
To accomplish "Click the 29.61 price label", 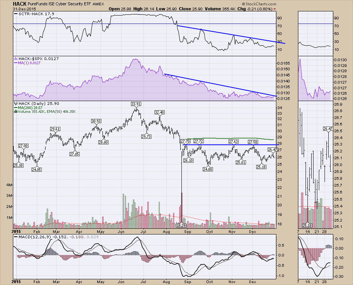I will [55, 129].
